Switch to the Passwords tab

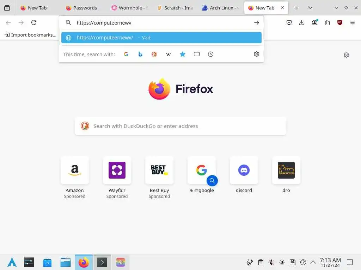[85, 8]
